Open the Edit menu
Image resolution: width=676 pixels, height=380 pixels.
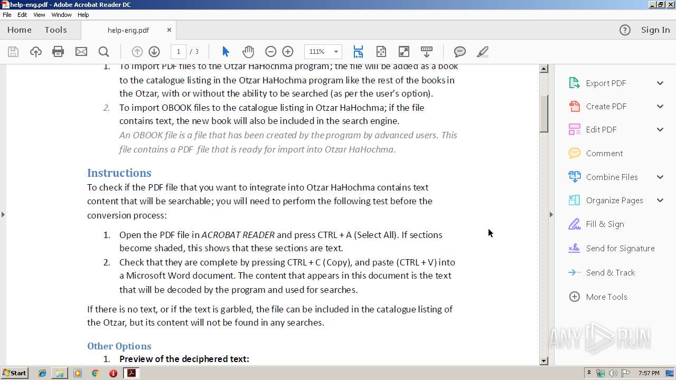pyautogui.click(x=22, y=15)
